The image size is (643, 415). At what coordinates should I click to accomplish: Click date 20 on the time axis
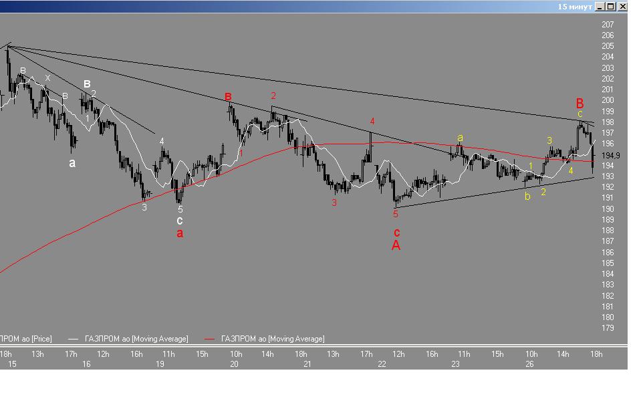[x=234, y=364]
